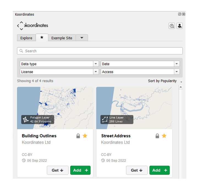Image resolution: width=198 pixels, height=189 pixels.
Task: Unstar the Building Outlines dataset
Action: click(85, 136)
